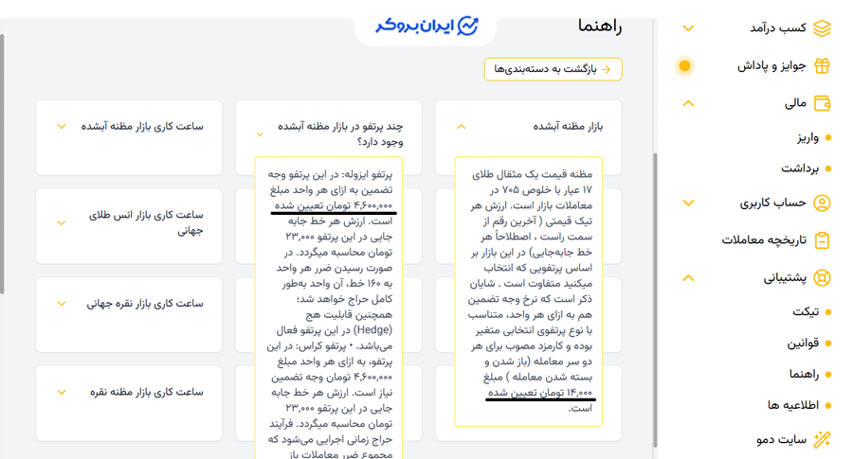The height and width of the screenshot is (459, 853).
Task: Expand the ساعت کاری بازار نقره جهانی card
Action: [62, 304]
